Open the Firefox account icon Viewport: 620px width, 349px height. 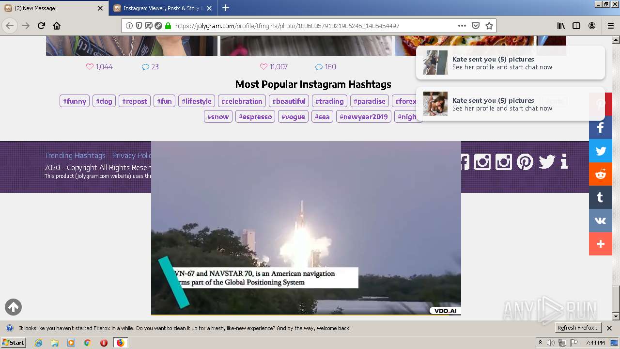point(592,26)
